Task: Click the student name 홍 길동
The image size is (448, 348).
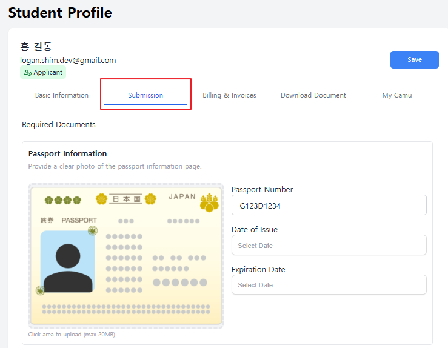Action: coord(36,46)
